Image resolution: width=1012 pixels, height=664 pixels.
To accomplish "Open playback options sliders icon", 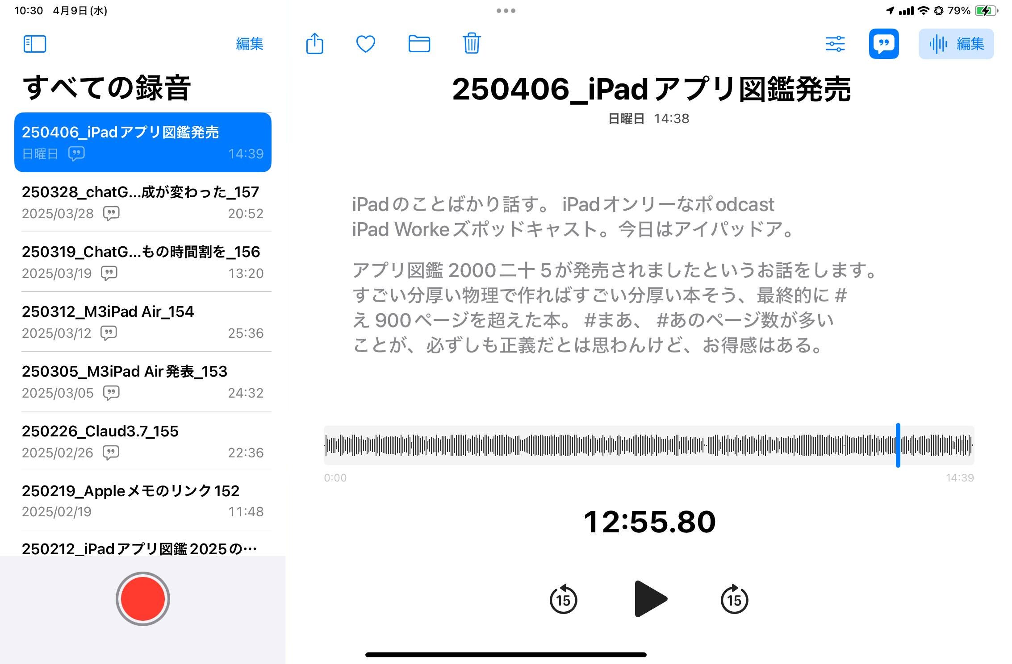I will (835, 44).
